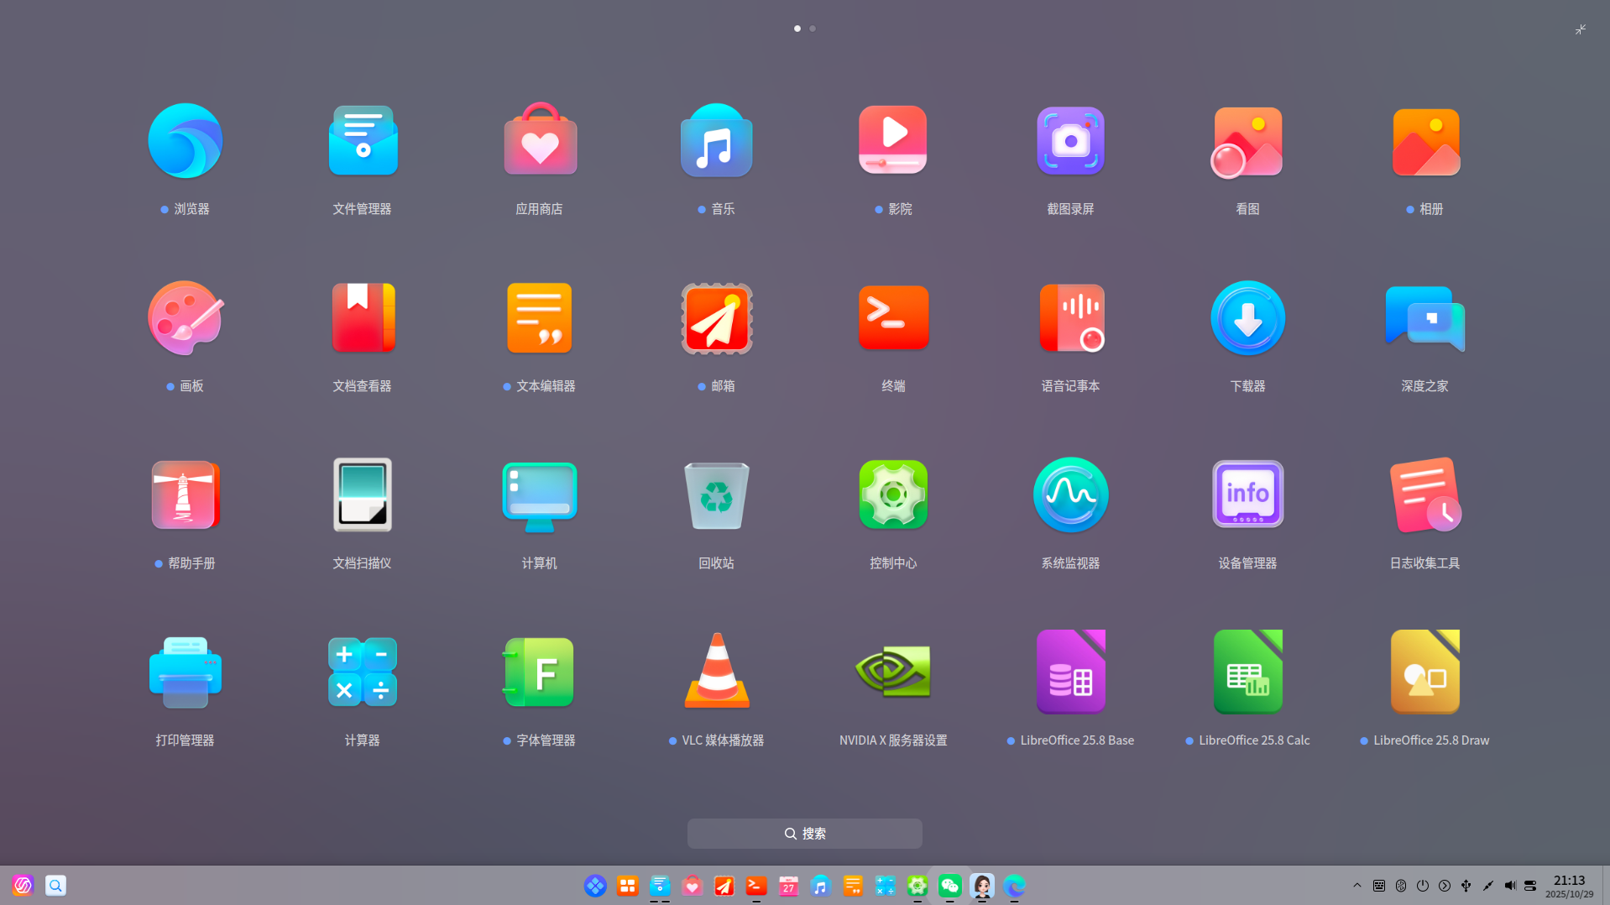The width and height of the screenshot is (1610, 905).
Task: Launch LibreOffice 25.8 Draw
Action: coord(1424,672)
